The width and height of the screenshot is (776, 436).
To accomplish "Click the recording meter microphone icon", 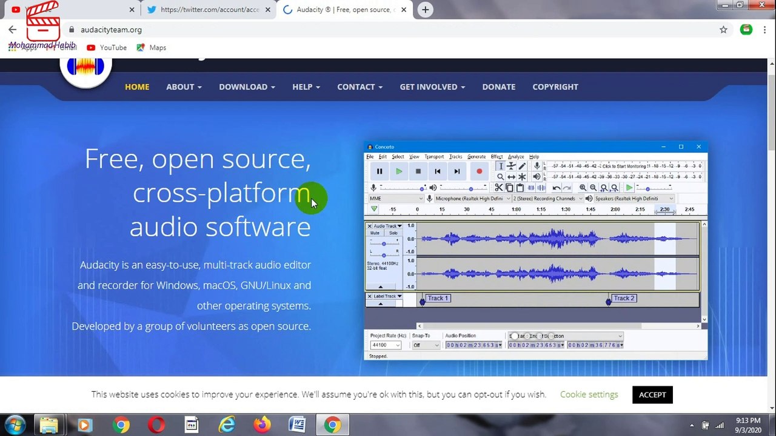I will pos(537,166).
